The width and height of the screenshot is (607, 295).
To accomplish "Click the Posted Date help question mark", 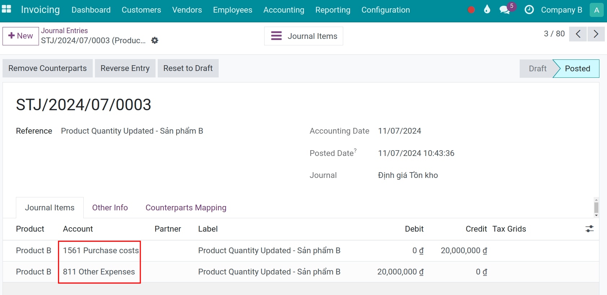I will tap(355, 150).
